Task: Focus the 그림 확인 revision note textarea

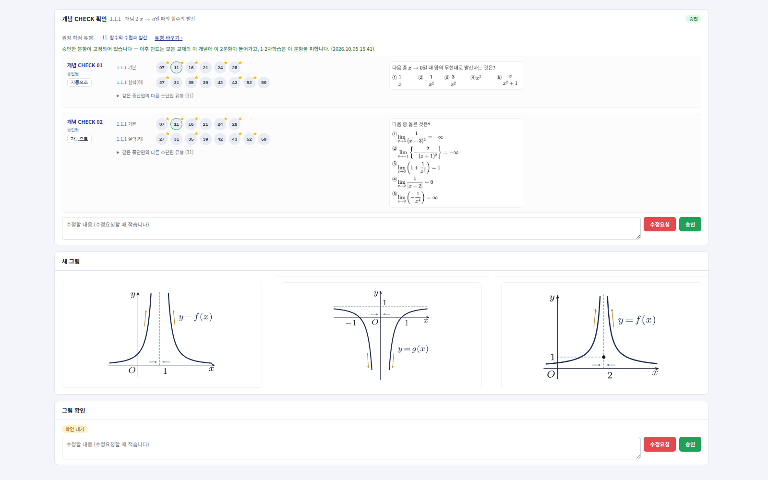Action: point(351,448)
